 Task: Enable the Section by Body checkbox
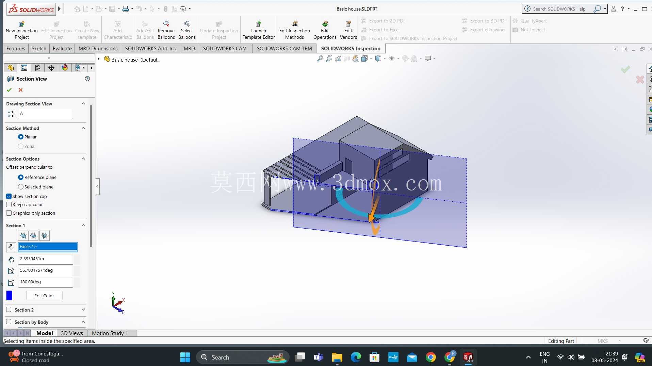[x=9, y=322]
